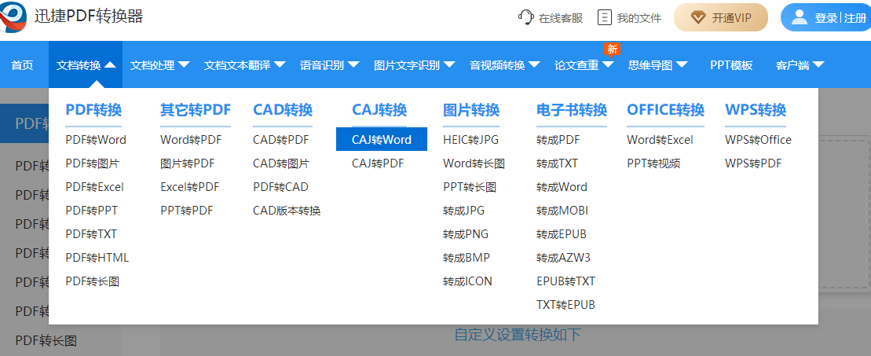Select PDF转PPT option
The image size is (871, 356).
click(x=92, y=211)
